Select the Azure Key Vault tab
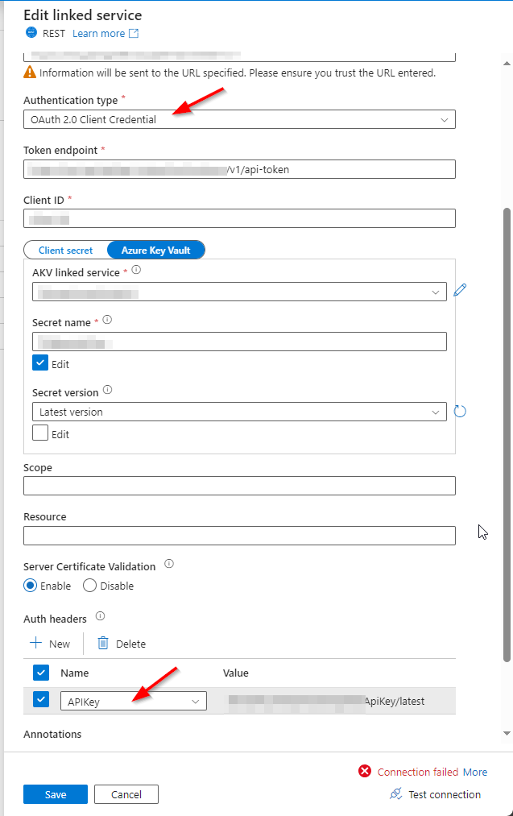 coord(155,251)
